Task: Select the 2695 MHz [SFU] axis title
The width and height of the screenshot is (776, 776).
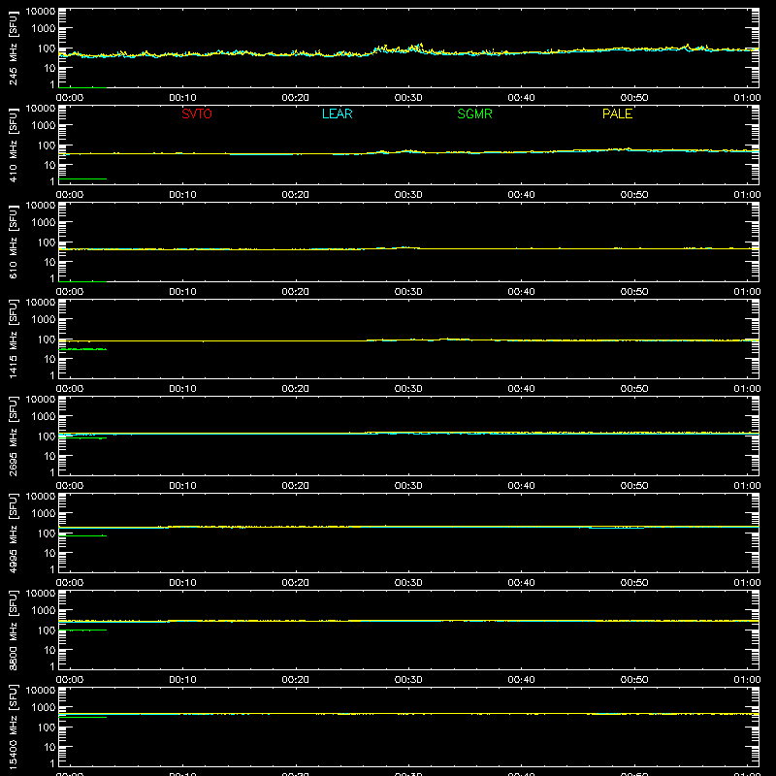Action: 13,436
